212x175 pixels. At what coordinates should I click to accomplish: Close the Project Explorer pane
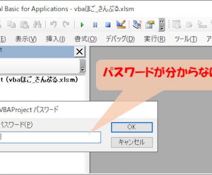(80, 52)
